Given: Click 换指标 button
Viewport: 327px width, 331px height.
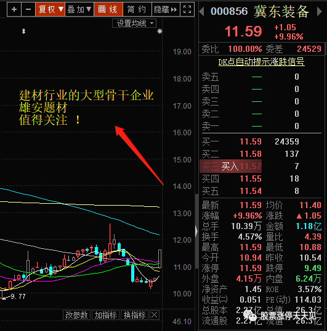Looking at the screenshot, I should 134,315.
